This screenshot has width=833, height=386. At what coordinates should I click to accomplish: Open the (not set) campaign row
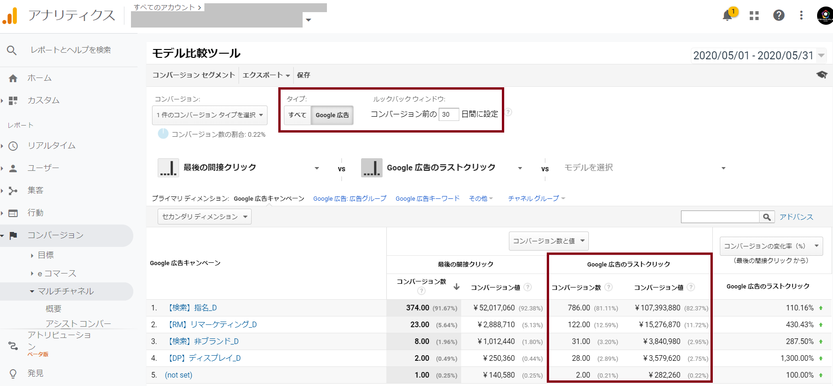tap(179, 375)
